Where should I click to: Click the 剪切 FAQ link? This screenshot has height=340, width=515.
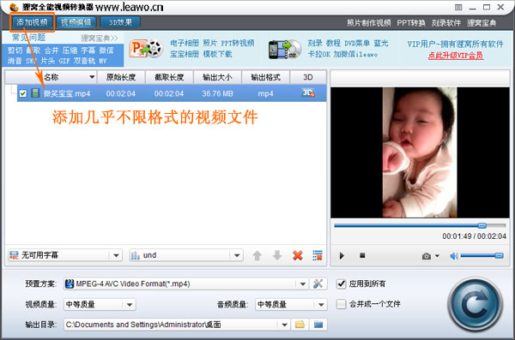15,51
